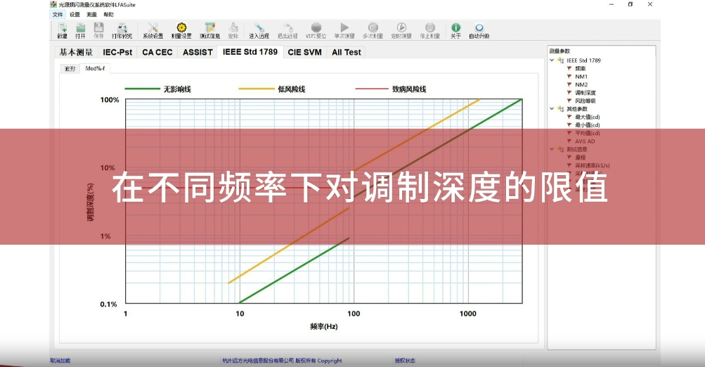Open 测量设置 measurement settings
The width and height of the screenshot is (705, 367).
coord(181,30)
